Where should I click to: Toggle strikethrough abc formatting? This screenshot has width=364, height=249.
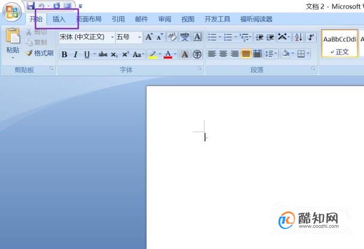coord(103,55)
